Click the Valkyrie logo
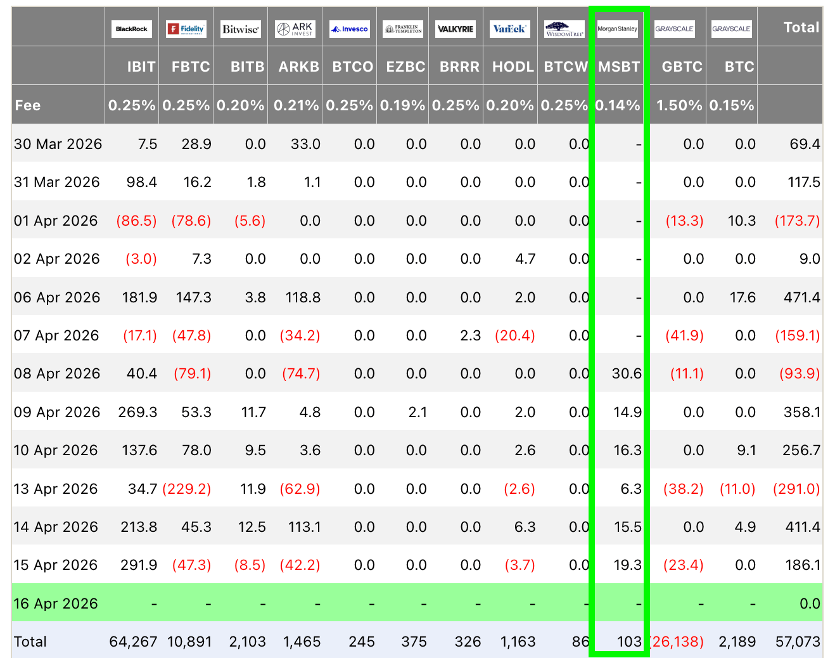Screen dimensions: 835x658 click(456, 29)
